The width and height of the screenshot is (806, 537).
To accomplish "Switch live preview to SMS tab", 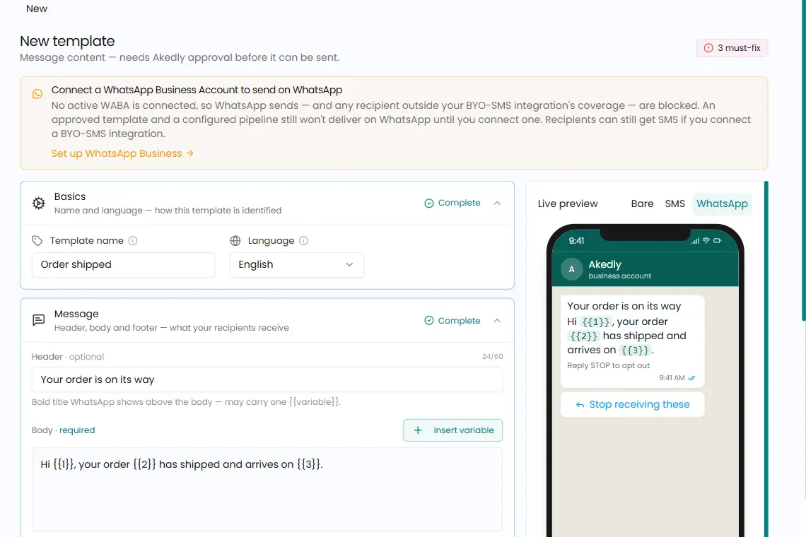I will point(675,203).
